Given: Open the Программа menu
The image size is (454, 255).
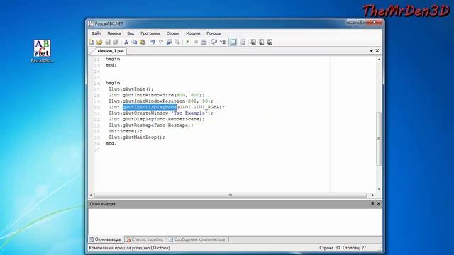Looking at the screenshot, I should (x=150, y=33).
